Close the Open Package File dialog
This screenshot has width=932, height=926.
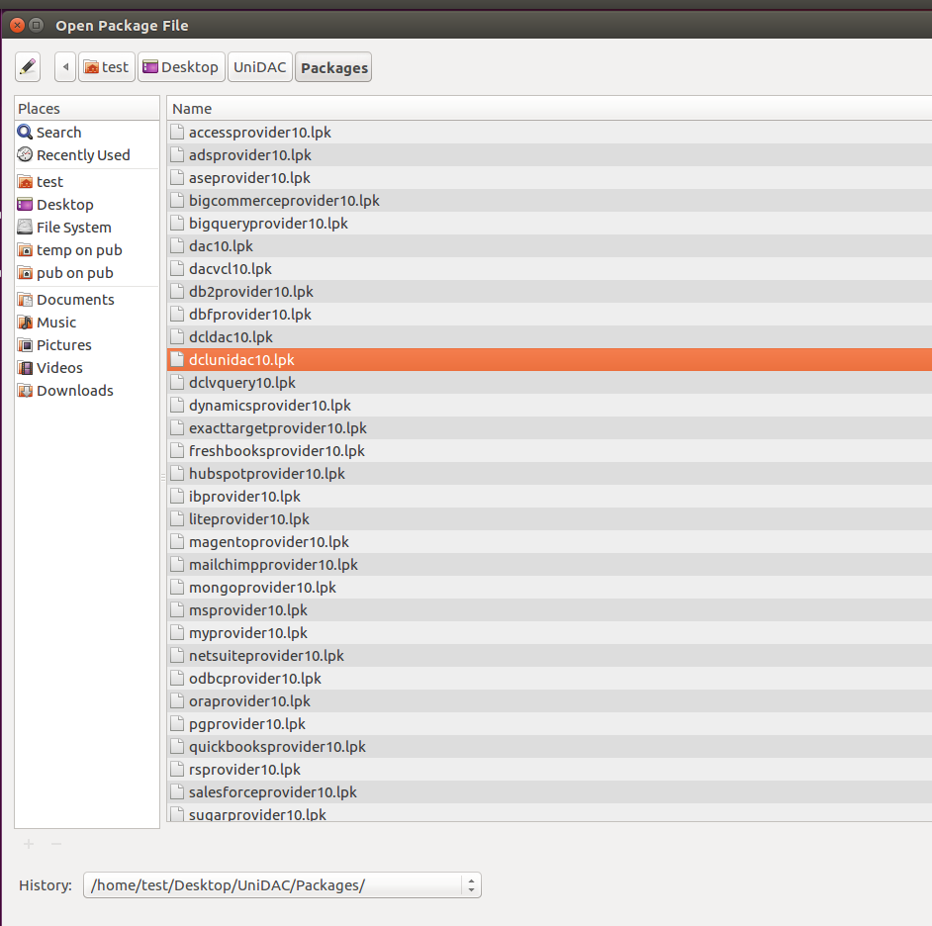coord(18,25)
